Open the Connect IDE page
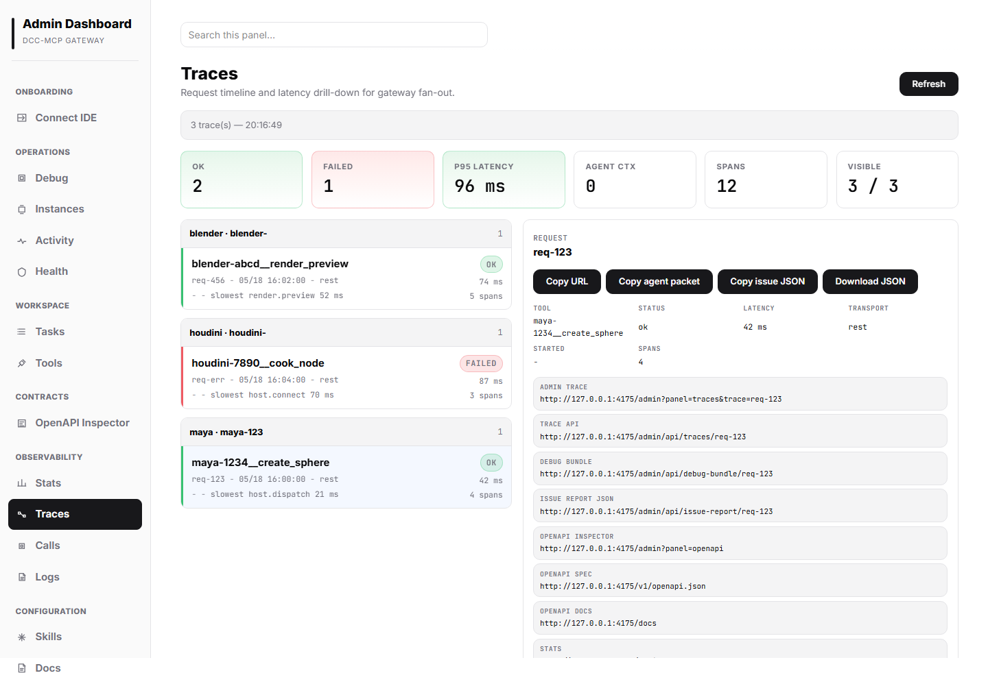The width and height of the screenshot is (988, 684). click(75, 118)
